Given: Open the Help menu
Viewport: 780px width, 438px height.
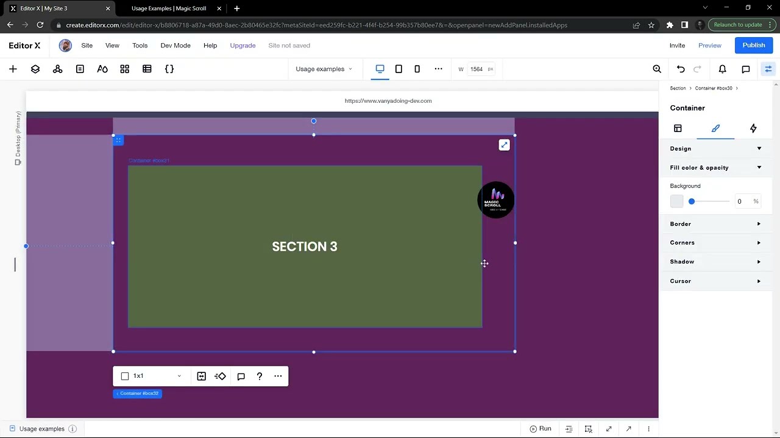Looking at the screenshot, I should tap(210, 46).
